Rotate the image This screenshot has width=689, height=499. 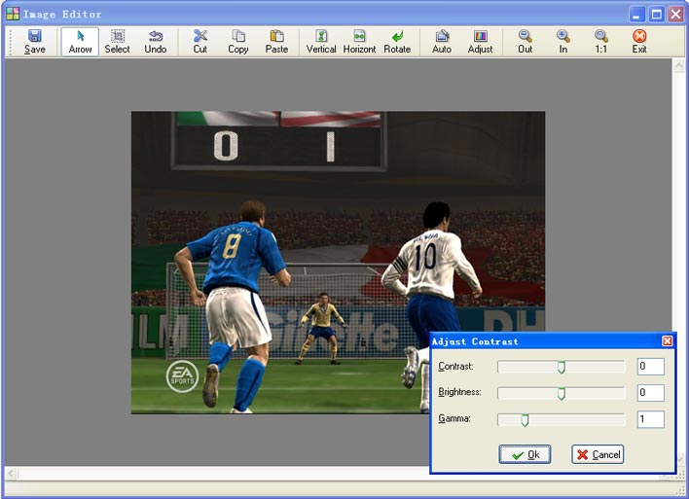(x=397, y=42)
